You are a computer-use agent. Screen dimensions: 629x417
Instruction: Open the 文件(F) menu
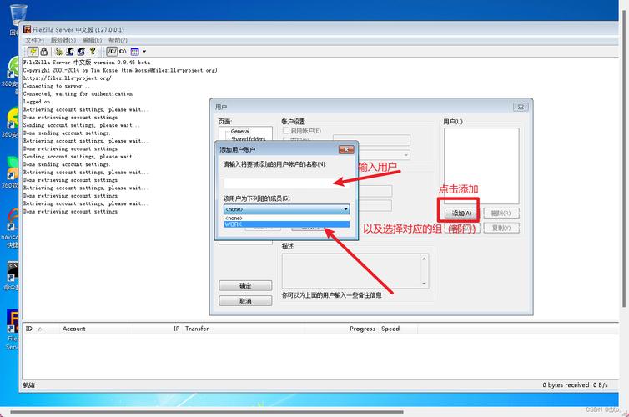[34, 40]
